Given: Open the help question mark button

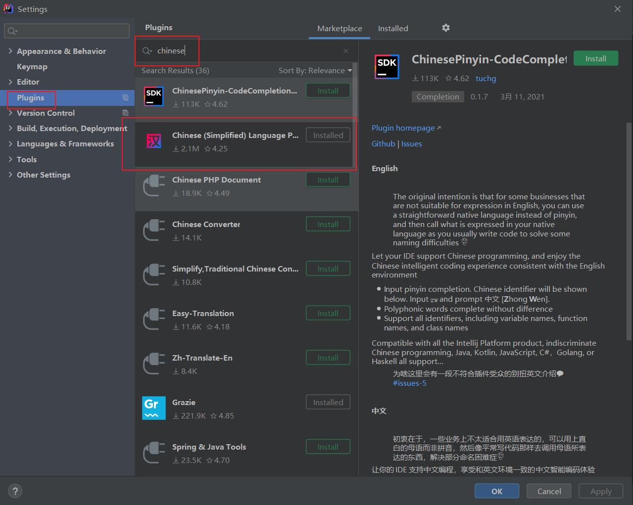Looking at the screenshot, I should (x=15, y=491).
